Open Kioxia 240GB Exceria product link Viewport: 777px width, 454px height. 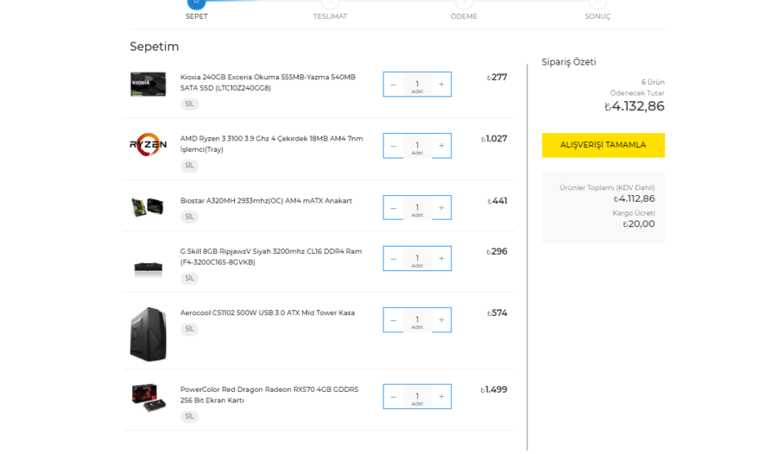click(x=268, y=82)
